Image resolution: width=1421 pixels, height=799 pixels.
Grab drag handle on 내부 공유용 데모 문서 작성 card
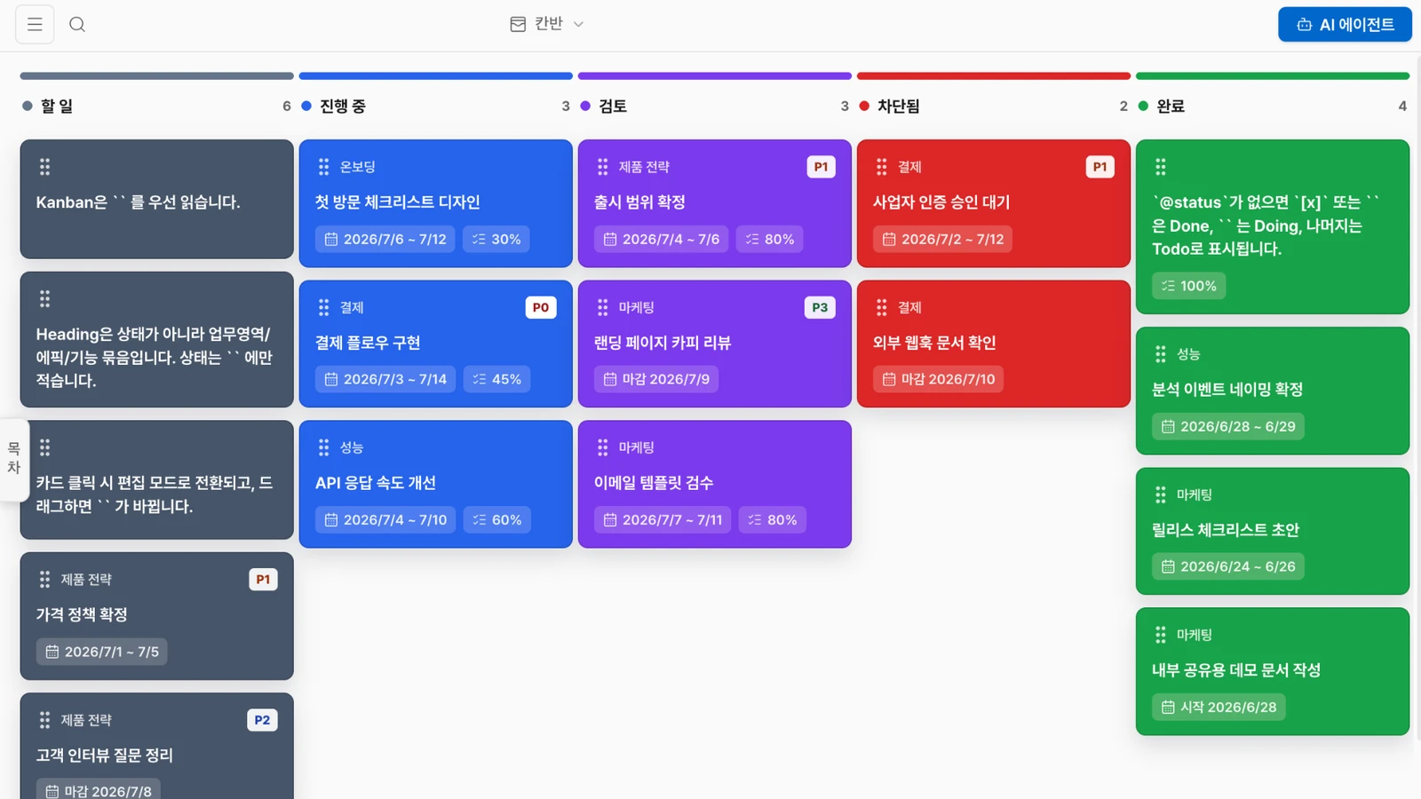1161,635
